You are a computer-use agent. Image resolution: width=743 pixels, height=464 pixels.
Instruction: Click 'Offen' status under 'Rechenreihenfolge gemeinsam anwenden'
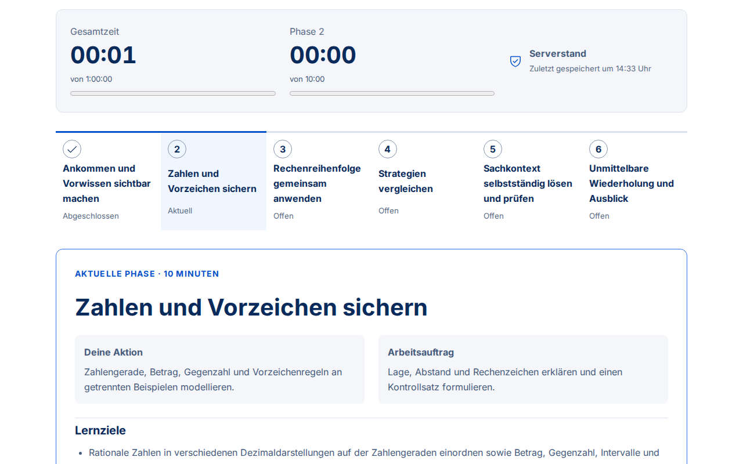[x=283, y=216]
